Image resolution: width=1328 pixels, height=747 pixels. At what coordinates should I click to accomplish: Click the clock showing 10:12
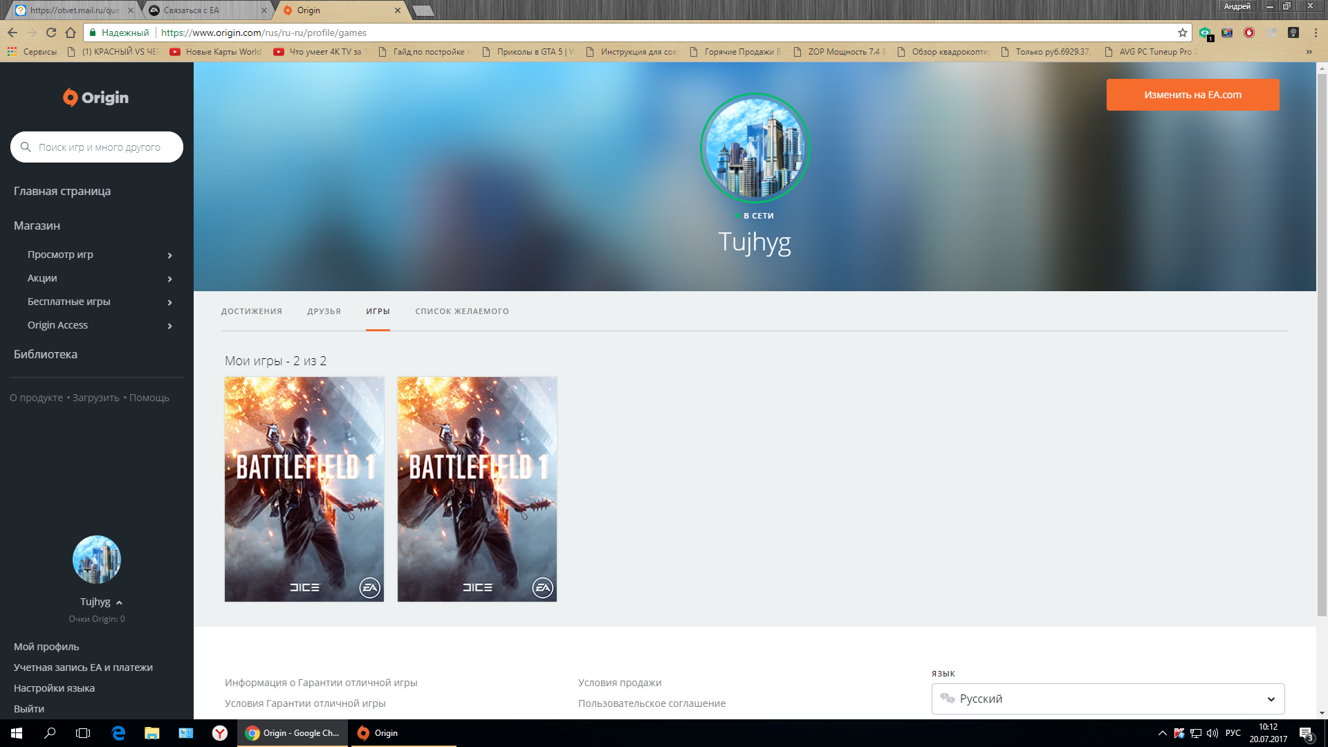1269,727
